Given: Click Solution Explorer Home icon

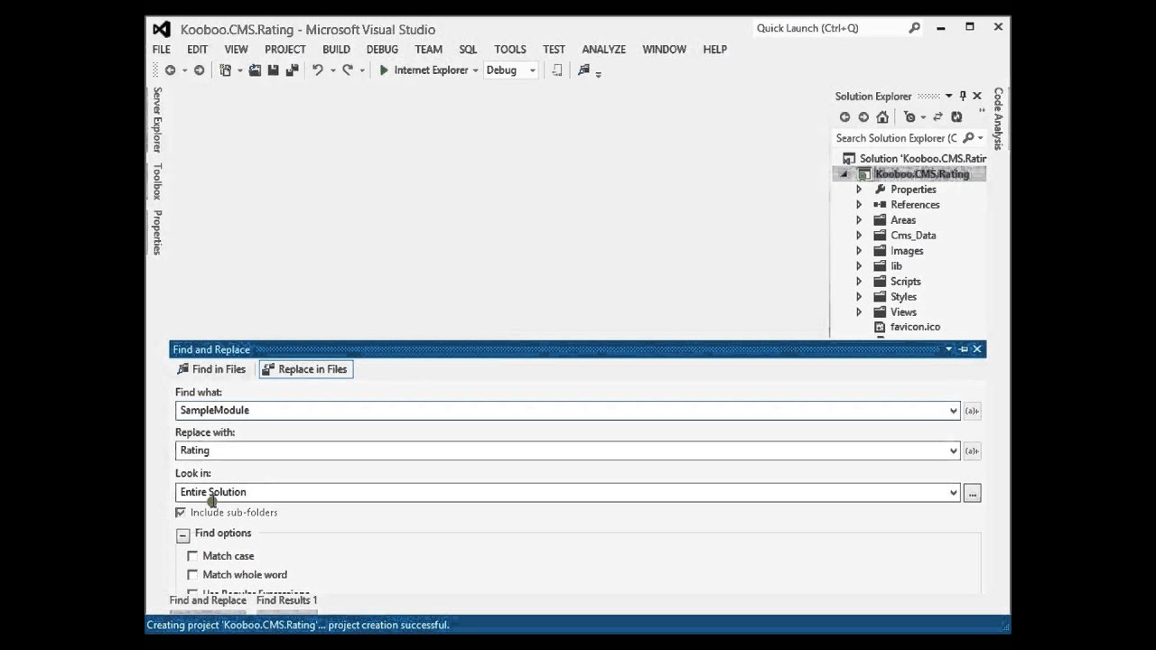Looking at the screenshot, I should tap(882, 117).
